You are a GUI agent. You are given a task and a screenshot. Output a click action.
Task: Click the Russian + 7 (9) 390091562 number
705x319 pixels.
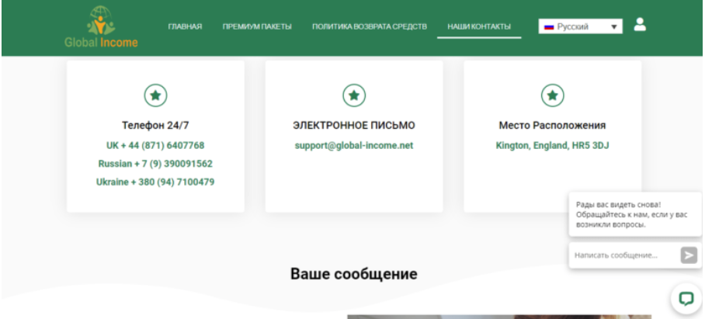coord(155,164)
